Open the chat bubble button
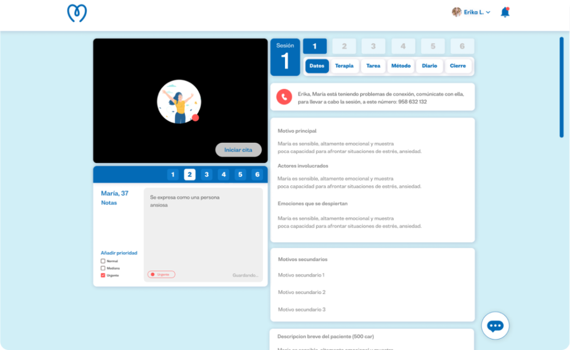The height and width of the screenshot is (350, 570). coord(495,326)
